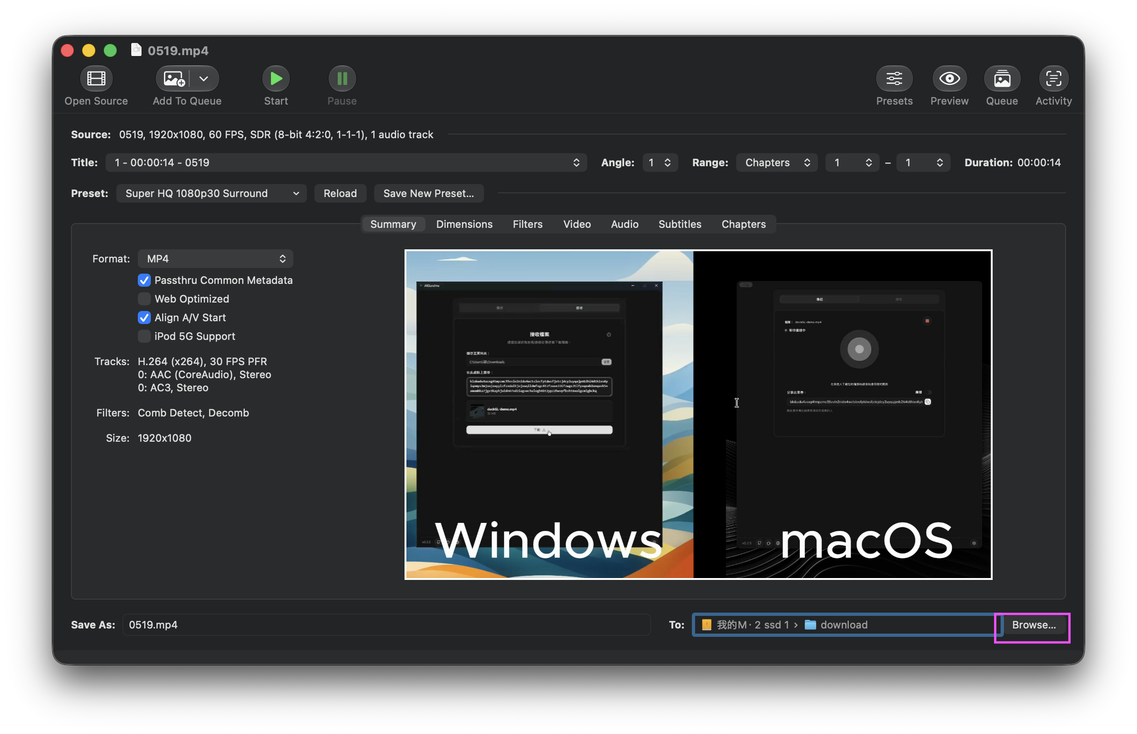
Task: Click the Size value 1920x1080
Action: [x=164, y=438]
